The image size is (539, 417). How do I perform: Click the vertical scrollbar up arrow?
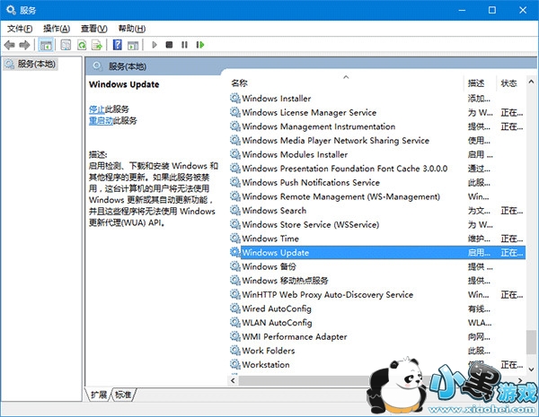531,82
